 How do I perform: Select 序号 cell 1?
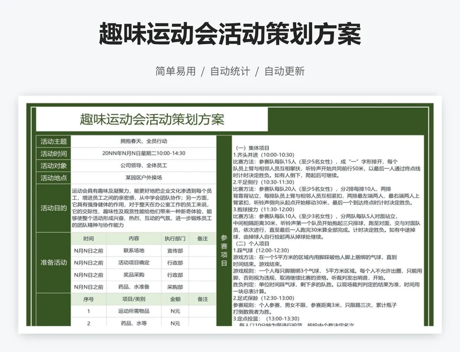click(89, 311)
